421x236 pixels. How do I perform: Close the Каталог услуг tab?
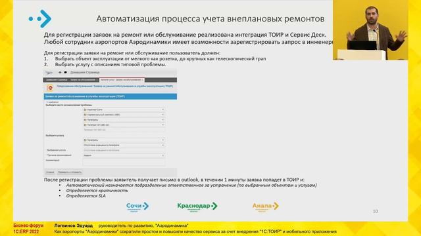click(143, 80)
